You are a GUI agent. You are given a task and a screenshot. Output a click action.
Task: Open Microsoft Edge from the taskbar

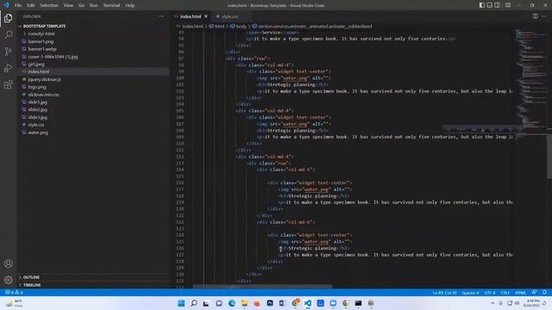(232, 303)
